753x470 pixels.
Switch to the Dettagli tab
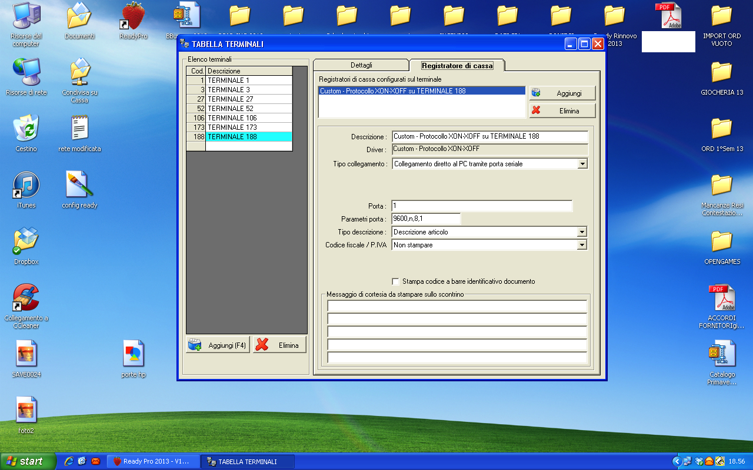(x=361, y=65)
